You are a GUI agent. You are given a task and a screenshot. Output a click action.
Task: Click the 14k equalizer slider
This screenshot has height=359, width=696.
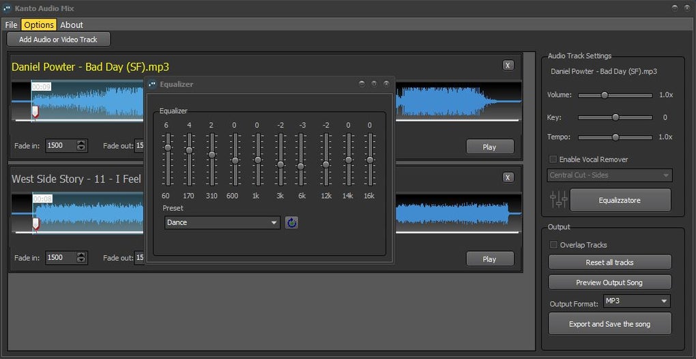tap(349, 159)
